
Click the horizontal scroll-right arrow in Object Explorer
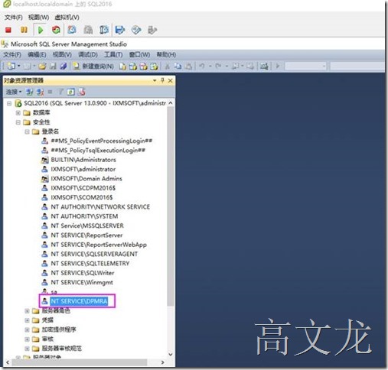point(162,362)
